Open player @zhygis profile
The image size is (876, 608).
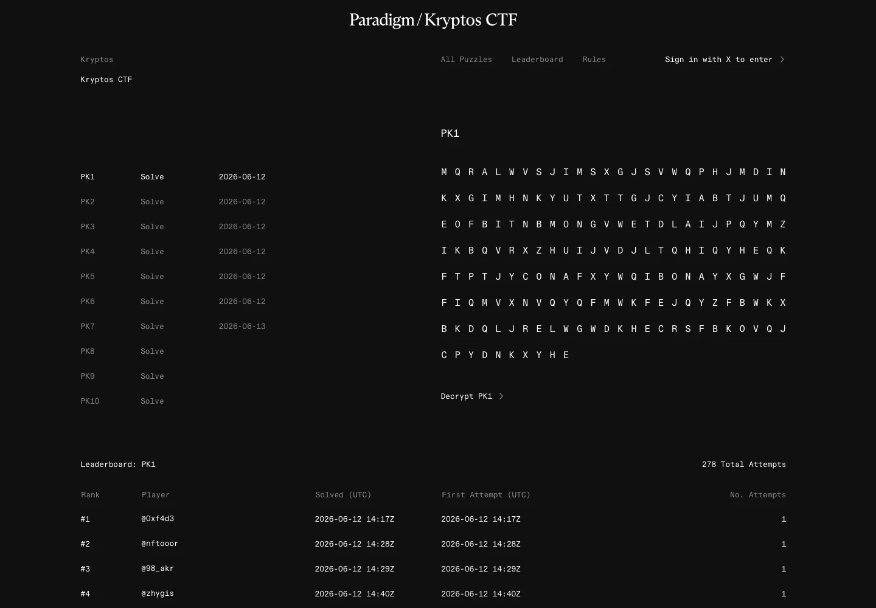coord(158,593)
